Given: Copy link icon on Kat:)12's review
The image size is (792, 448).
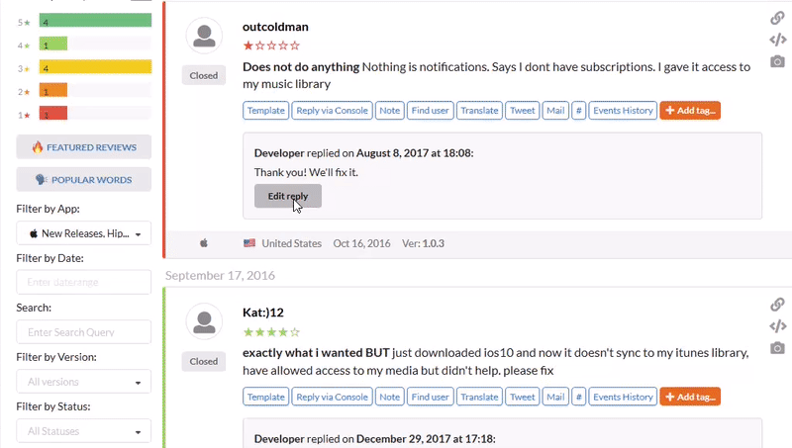Looking at the screenshot, I should click(778, 305).
